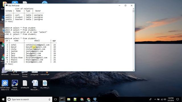Open the Windows Start menu

[x=3, y=99]
